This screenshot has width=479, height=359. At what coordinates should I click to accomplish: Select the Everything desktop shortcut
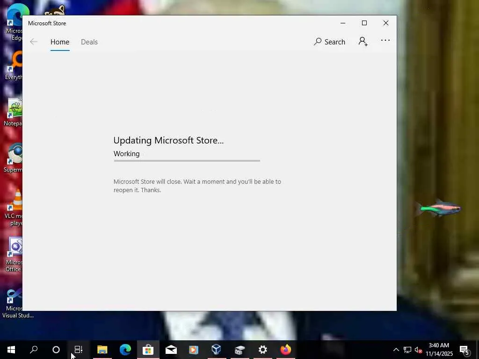tap(14, 65)
